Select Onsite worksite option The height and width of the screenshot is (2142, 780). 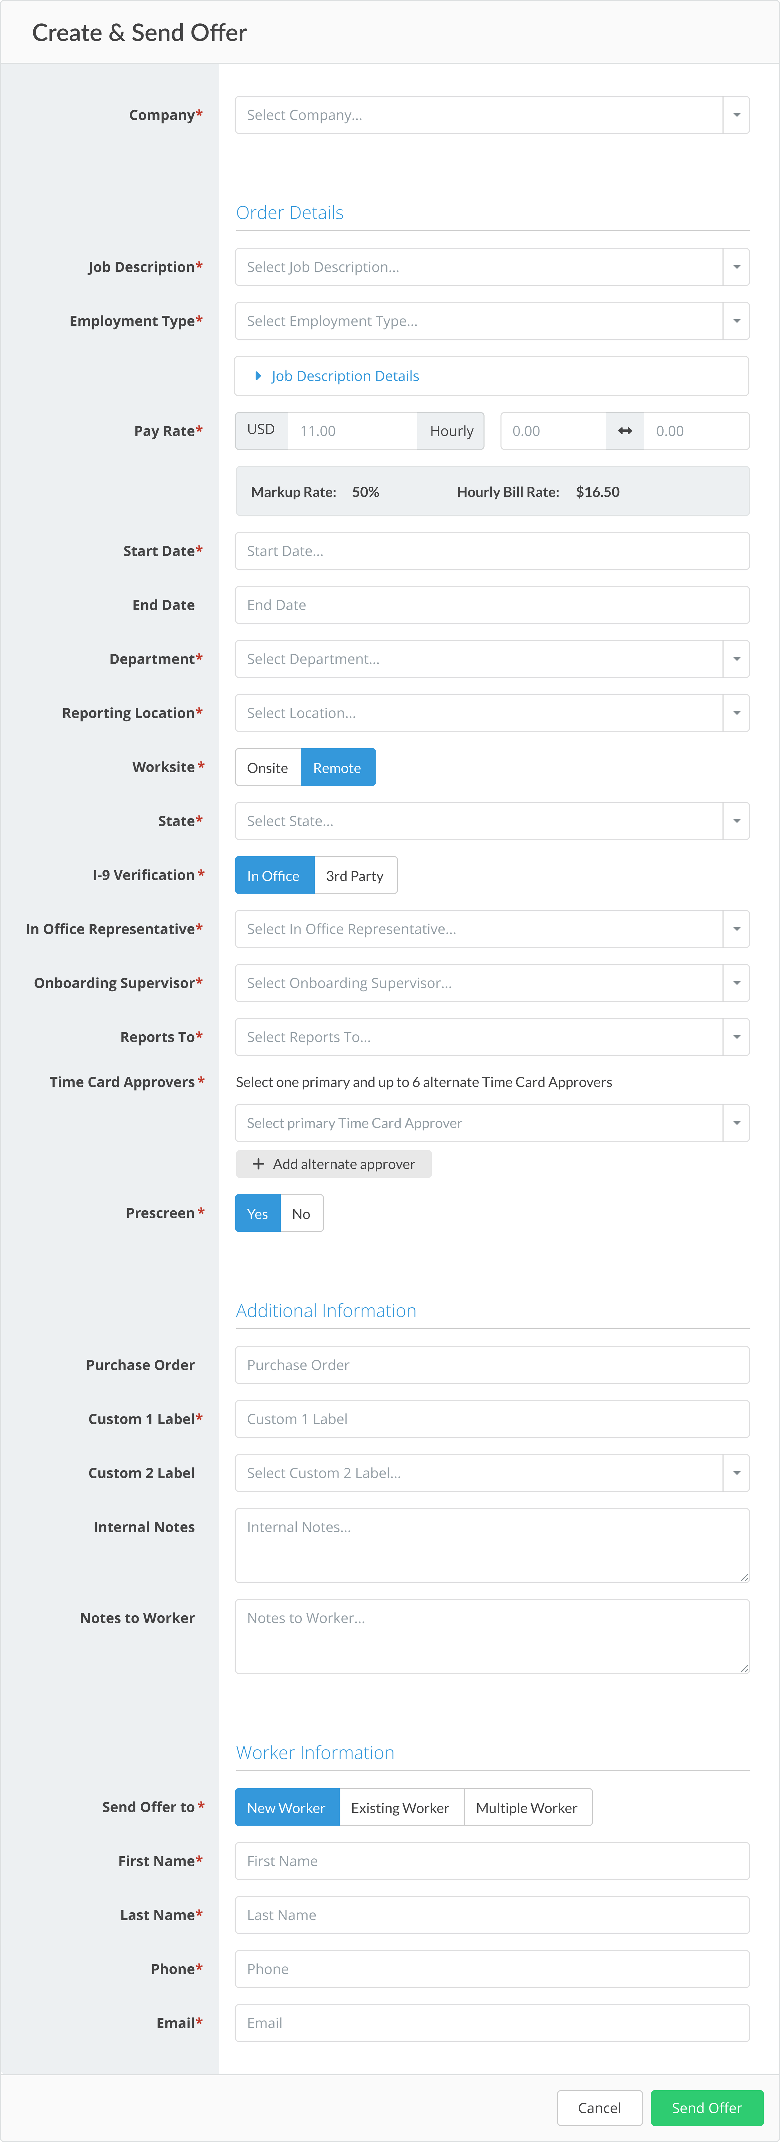tap(268, 768)
